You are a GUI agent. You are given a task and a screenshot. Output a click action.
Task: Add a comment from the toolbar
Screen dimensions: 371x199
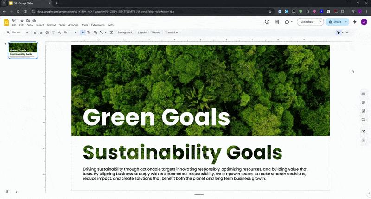pyautogui.click(x=111, y=32)
